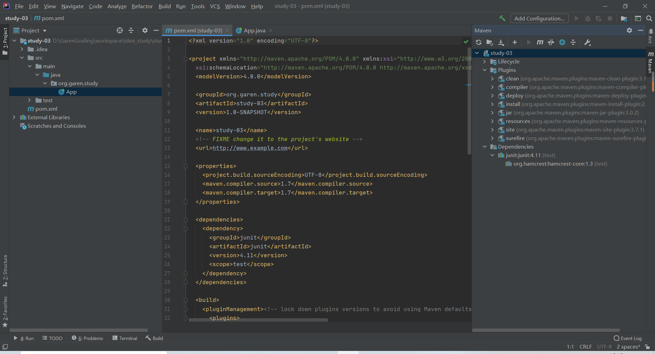655x354 pixels.
Task: Collapse the Plugins node in Maven
Action: coord(485,70)
